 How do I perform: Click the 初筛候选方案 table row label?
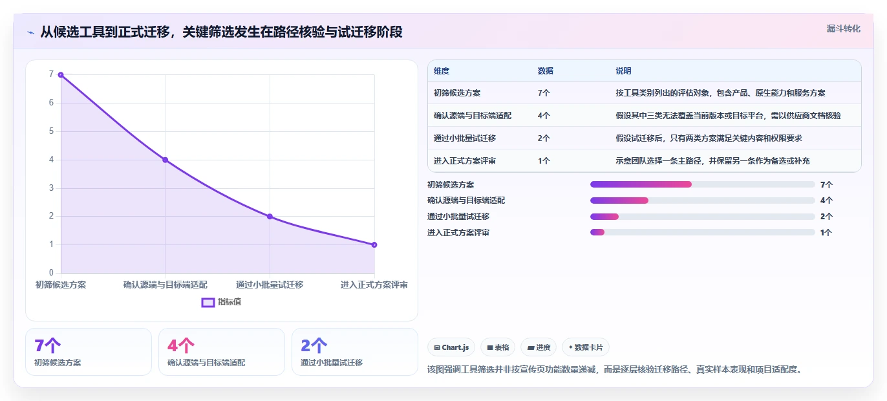[457, 93]
